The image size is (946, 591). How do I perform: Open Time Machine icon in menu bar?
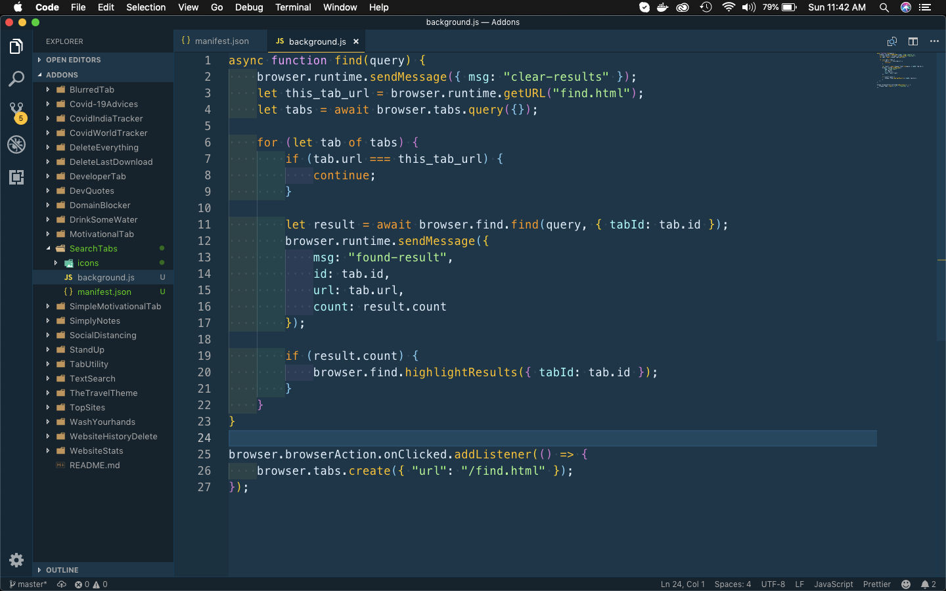[x=706, y=7]
